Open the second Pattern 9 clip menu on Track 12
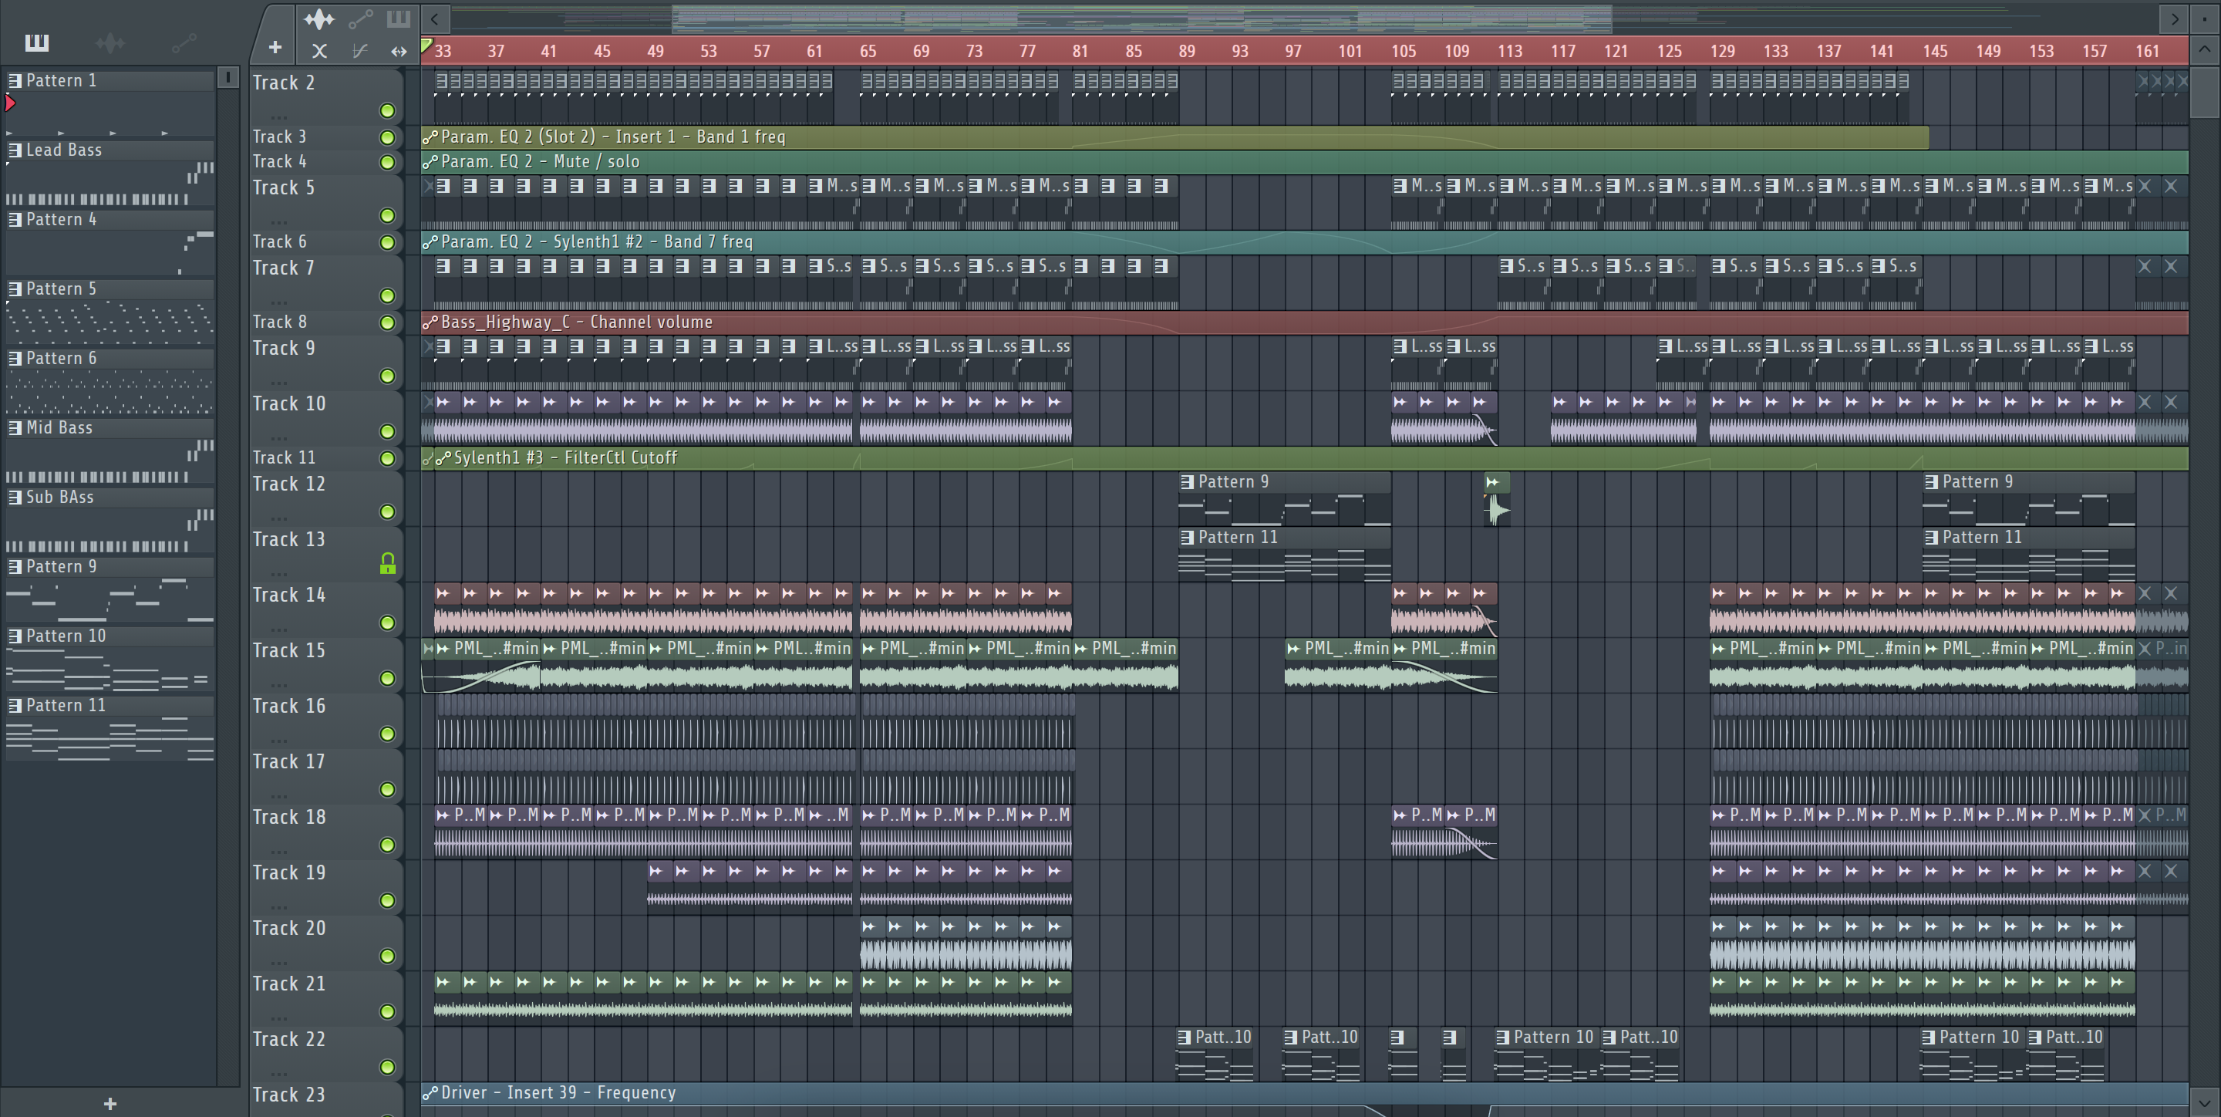This screenshot has height=1117, width=2221. click(1931, 481)
